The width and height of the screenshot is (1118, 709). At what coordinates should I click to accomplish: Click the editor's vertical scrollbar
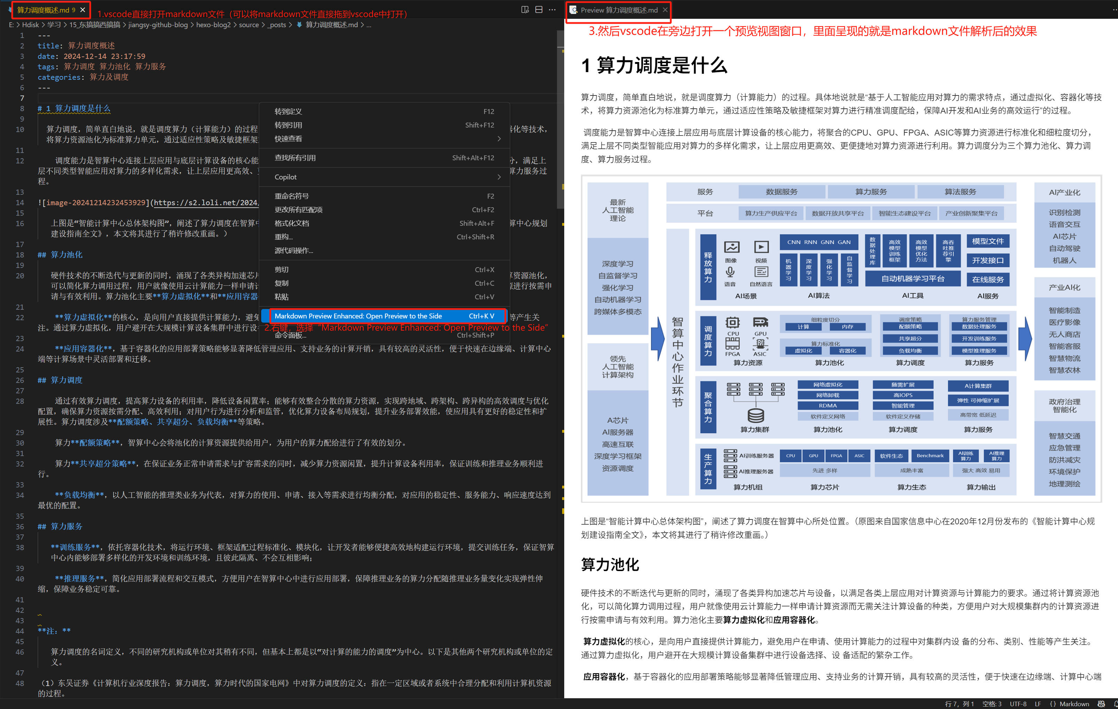pyautogui.click(x=560, y=121)
